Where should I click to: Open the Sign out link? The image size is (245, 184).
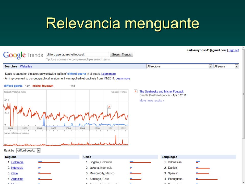pyautogui.click(x=234, y=50)
